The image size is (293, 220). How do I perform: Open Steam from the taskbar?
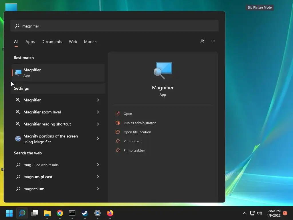click(85, 213)
